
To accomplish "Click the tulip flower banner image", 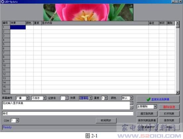I will click(88, 12).
